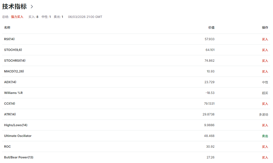Click the 价值 column header
The height and width of the screenshot is (163, 273).
tap(211, 28)
